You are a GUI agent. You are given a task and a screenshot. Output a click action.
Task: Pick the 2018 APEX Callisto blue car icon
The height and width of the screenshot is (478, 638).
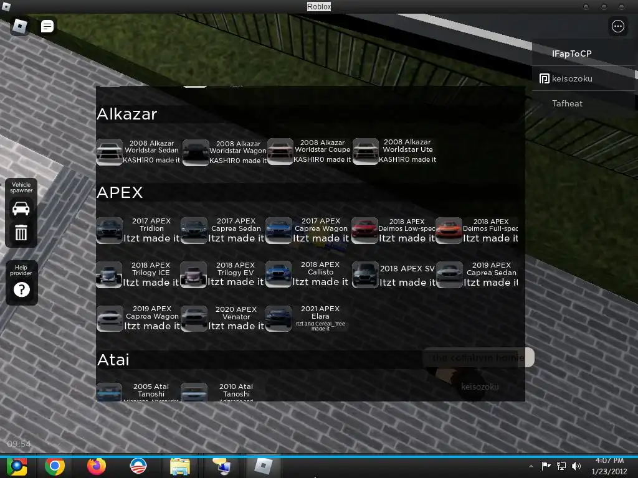pos(279,274)
